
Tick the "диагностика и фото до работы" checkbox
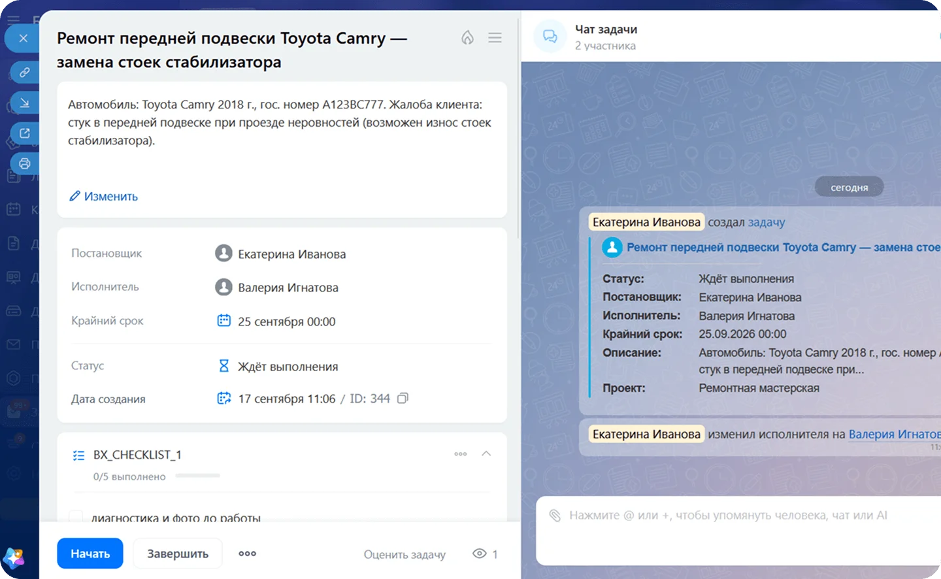coord(76,518)
